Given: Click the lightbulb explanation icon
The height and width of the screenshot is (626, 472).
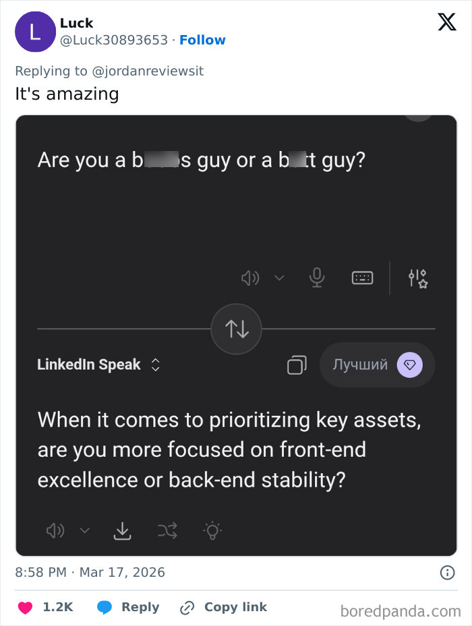Looking at the screenshot, I should tap(212, 531).
